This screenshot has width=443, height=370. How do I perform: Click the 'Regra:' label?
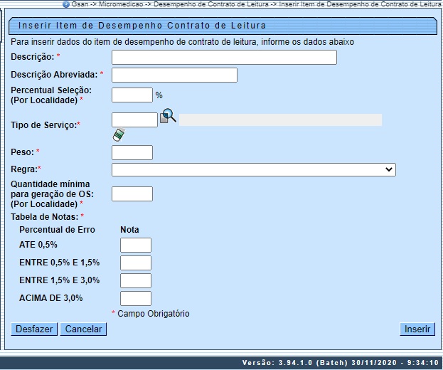tap(26, 169)
